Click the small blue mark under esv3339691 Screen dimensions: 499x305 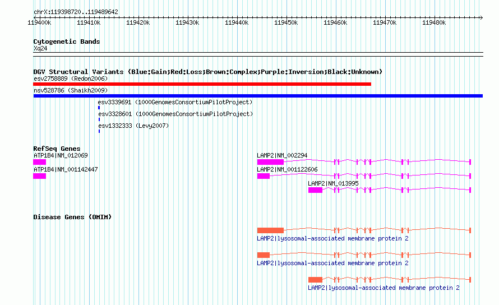tap(99, 108)
